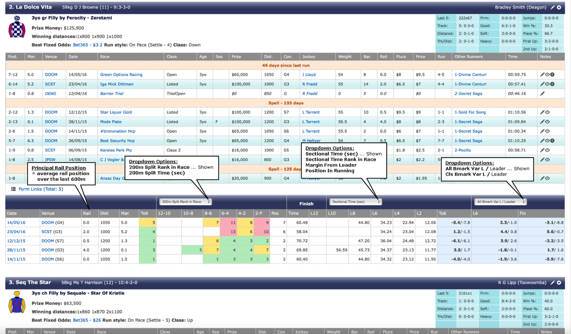The height and width of the screenshot is (334, 571).
Task: Expand Form Links (Total: 5)
Action: (40, 189)
